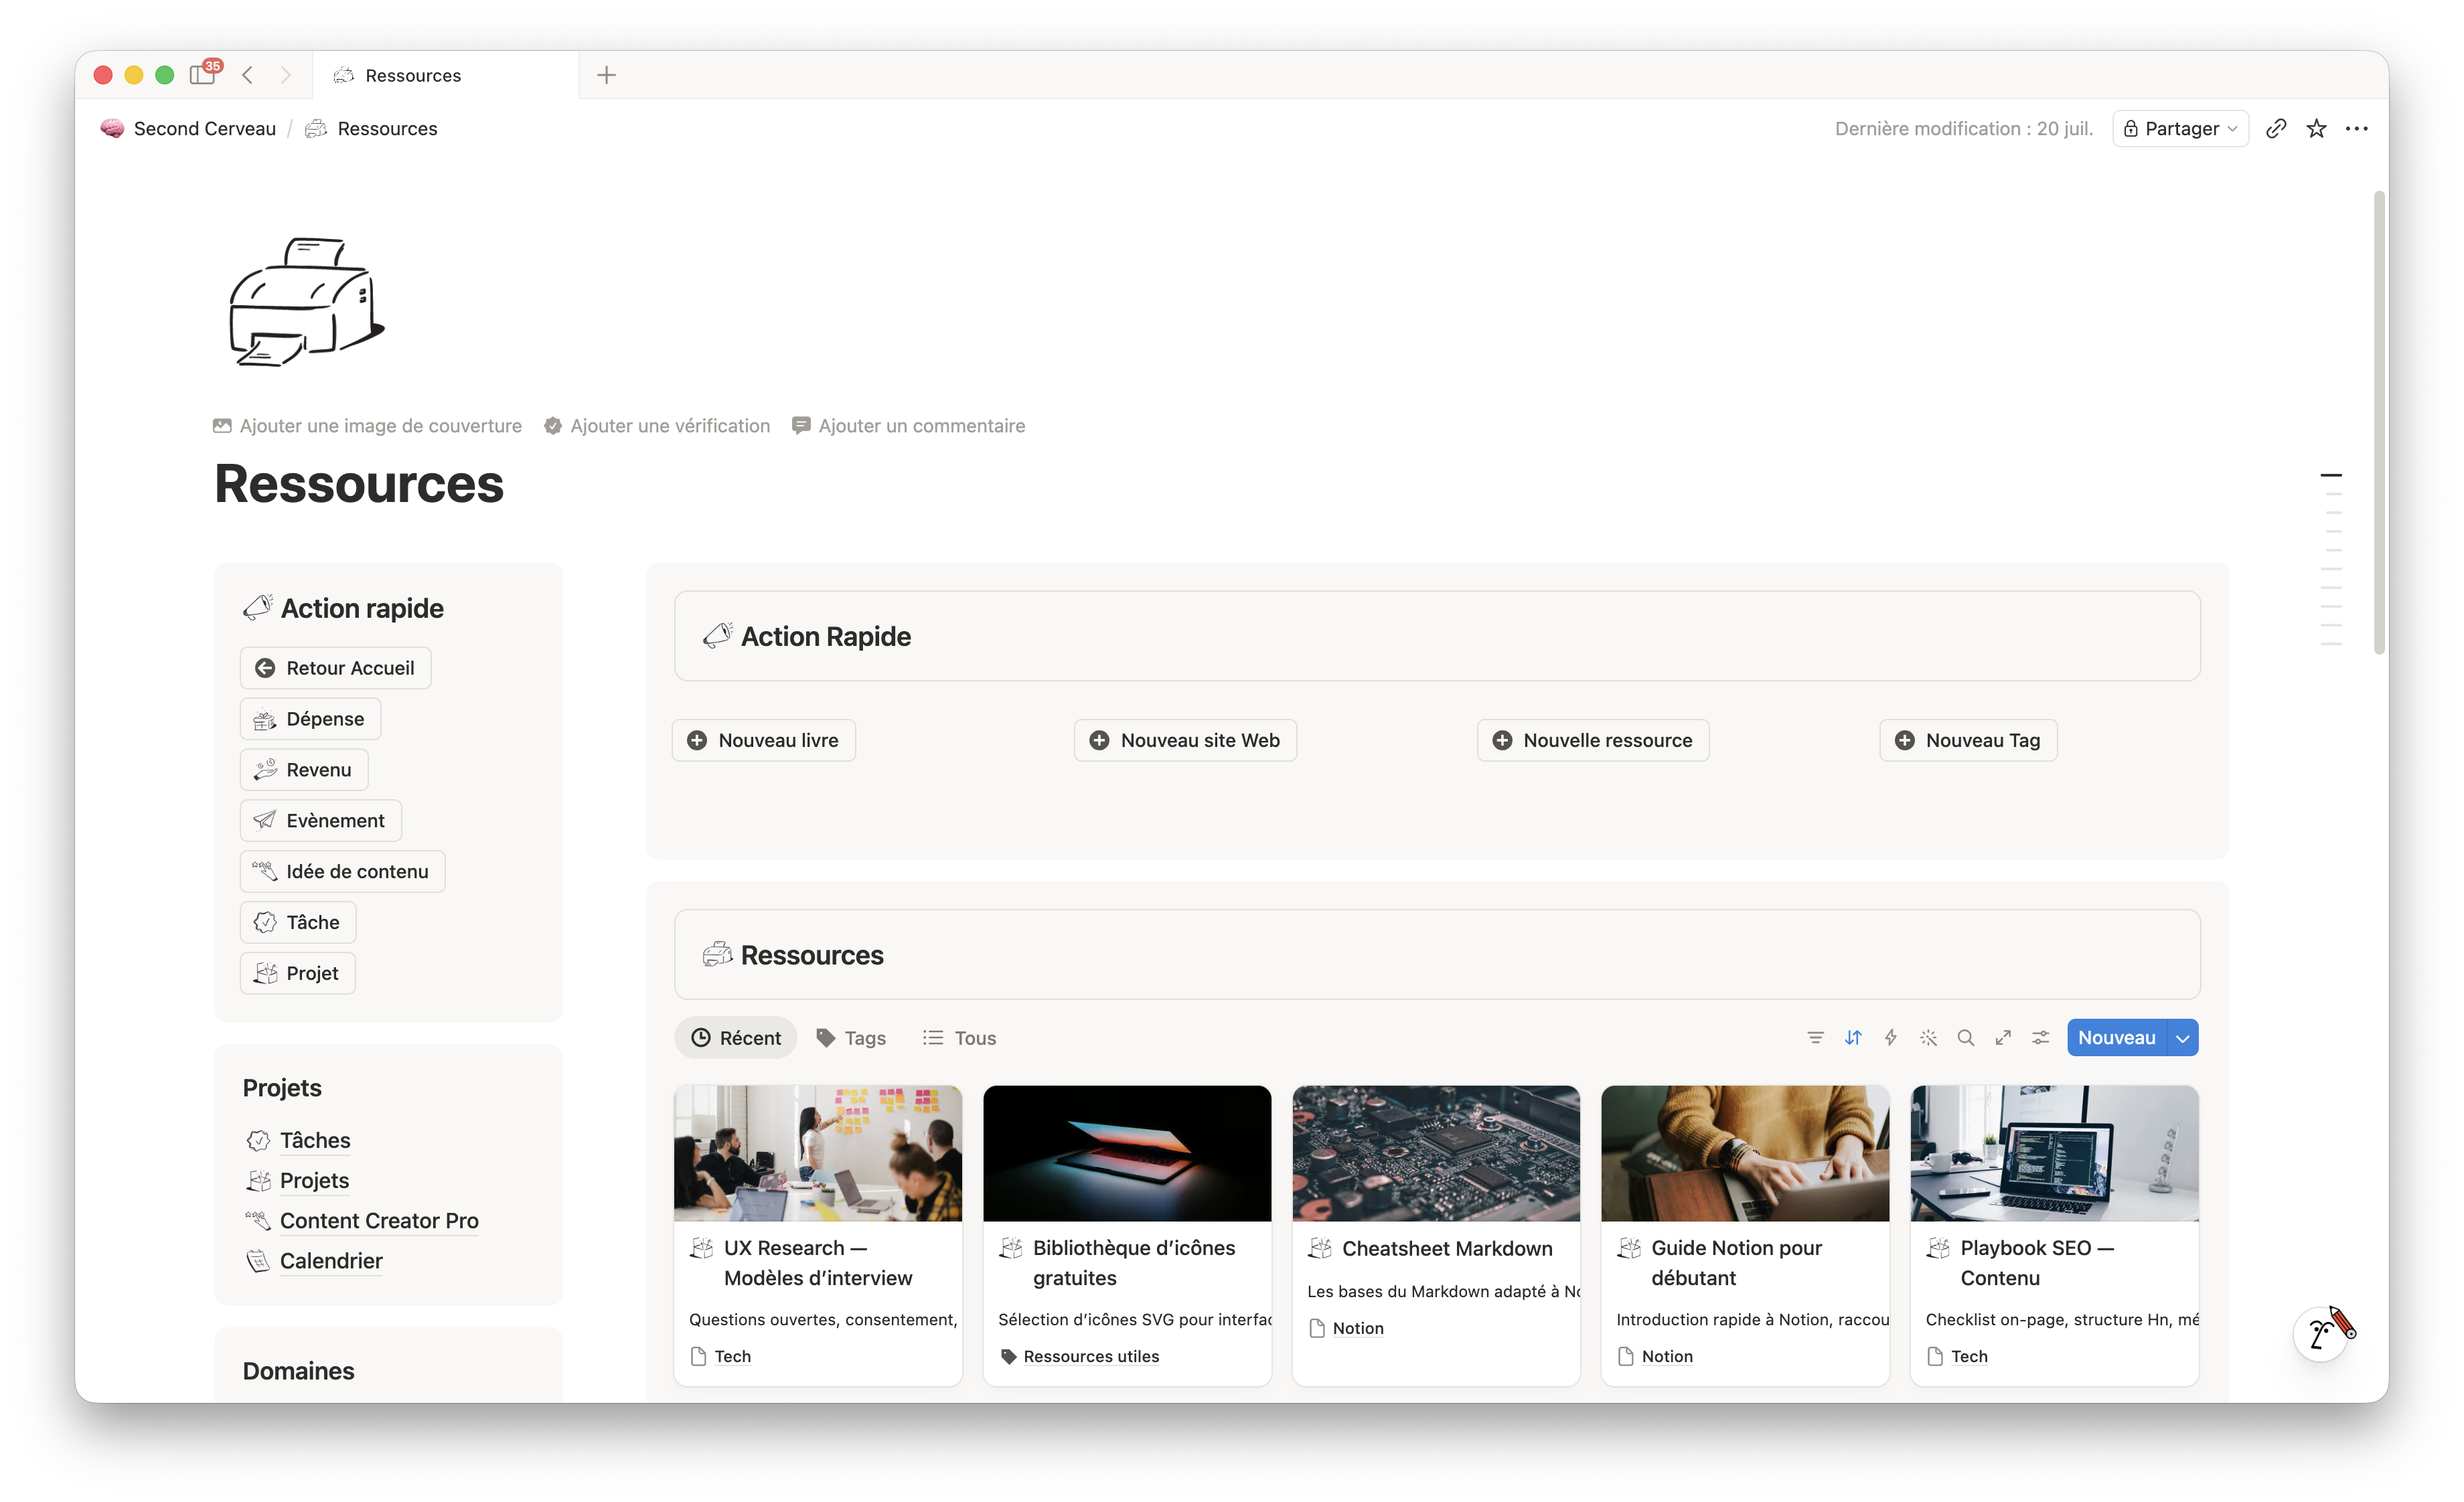
Task: Open database filter icon
Action: [x=1815, y=1038]
